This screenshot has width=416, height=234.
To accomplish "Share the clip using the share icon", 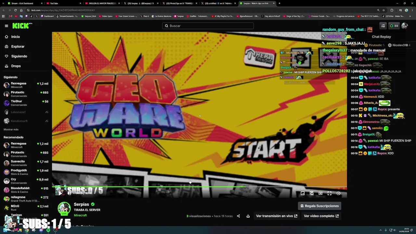I will coord(238,216).
